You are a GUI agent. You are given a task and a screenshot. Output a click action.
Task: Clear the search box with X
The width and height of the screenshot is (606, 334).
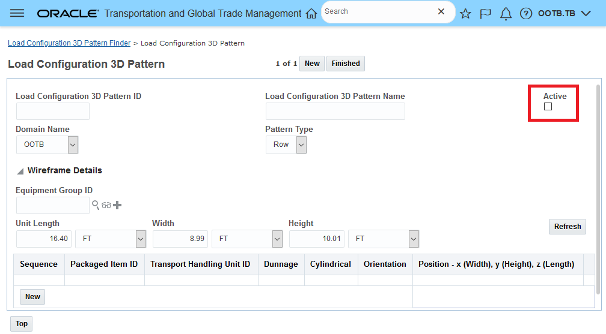[x=441, y=11]
